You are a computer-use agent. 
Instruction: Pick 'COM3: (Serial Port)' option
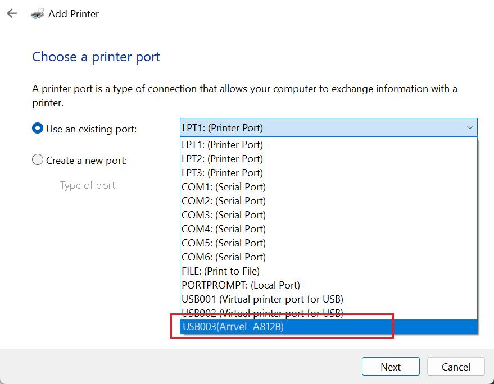tap(329, 215)
